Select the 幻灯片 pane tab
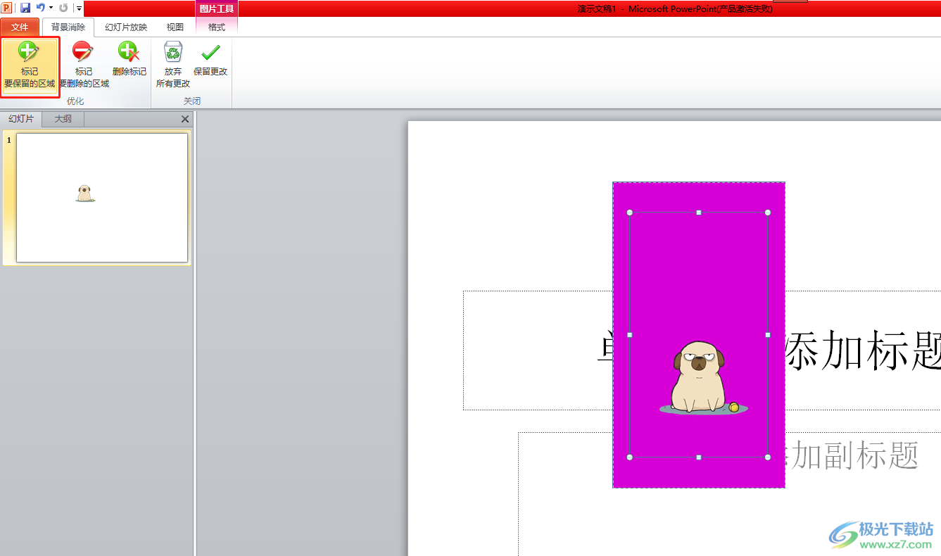This screenshot has height=556, width=941. click(x=21, y=119)
